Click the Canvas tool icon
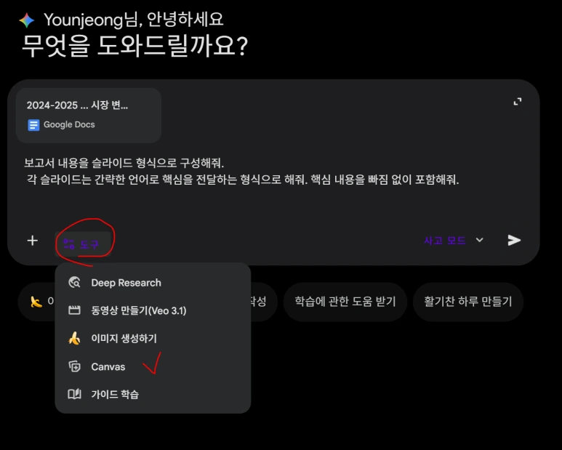Image resolution: width=562 pixels, height=450 pixels. [75, 366]
